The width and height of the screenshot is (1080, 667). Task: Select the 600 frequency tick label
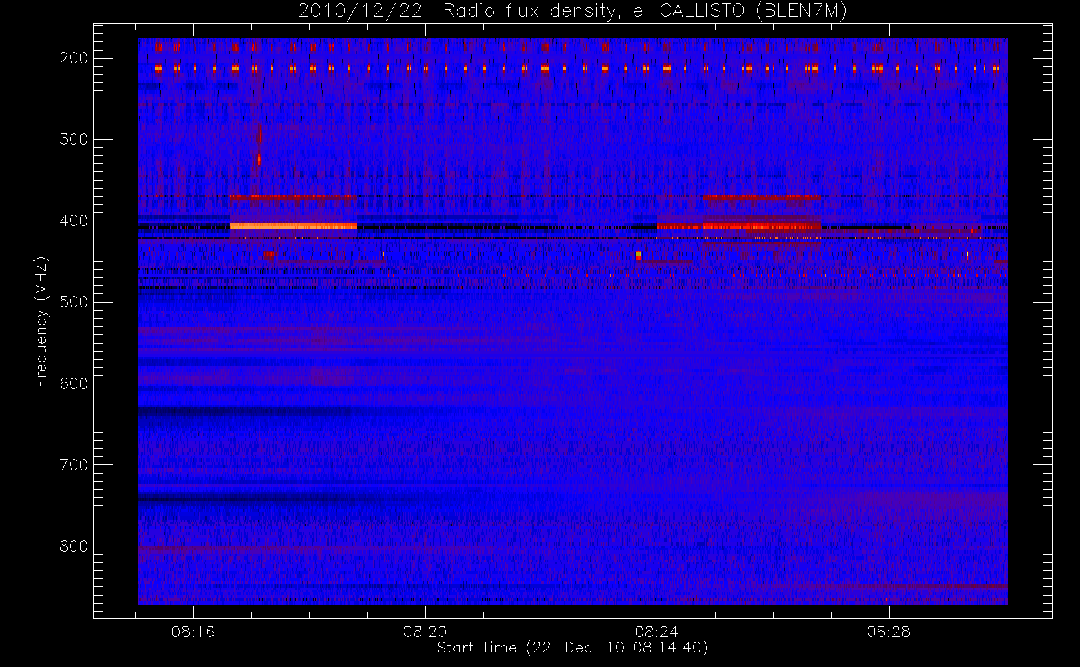[74, 384]
